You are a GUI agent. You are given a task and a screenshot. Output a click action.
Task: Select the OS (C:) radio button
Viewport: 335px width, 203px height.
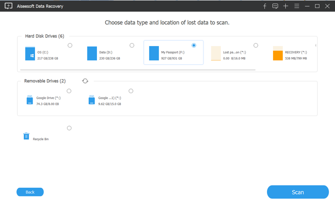(x=70, y=46)
